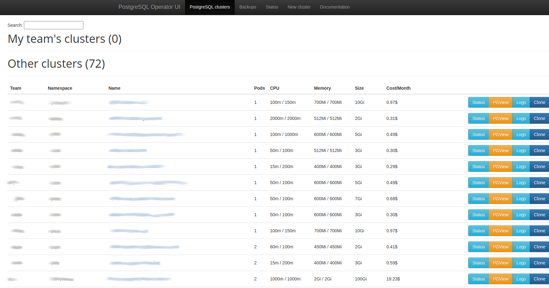Open the Documentation nav link
This screenshot has width=549, height=288.
pyautogui.click(x=335, y=7)
